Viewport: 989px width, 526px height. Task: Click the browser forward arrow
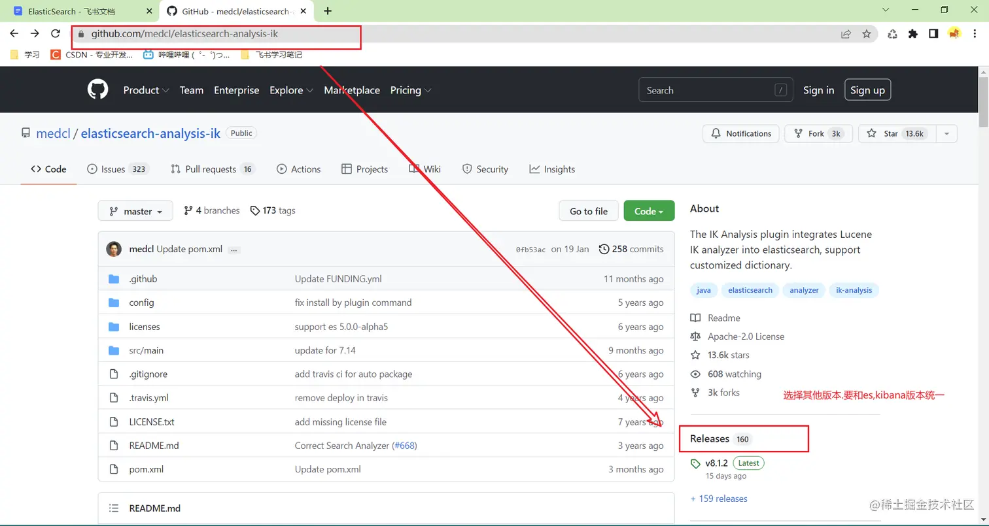pyautogui.click(x=35, y=34)
